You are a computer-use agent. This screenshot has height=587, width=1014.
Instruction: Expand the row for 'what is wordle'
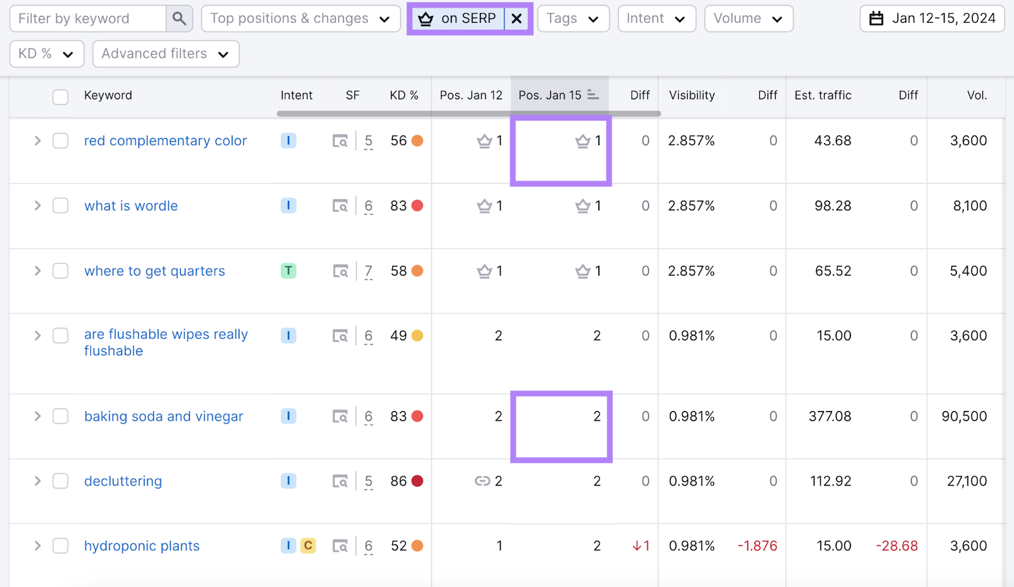point(37,206)
